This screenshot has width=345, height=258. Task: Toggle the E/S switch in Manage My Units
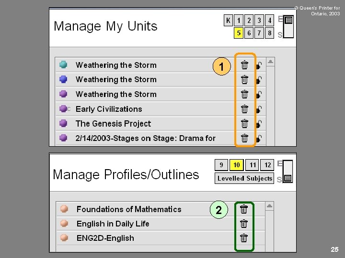click(288, 27)
